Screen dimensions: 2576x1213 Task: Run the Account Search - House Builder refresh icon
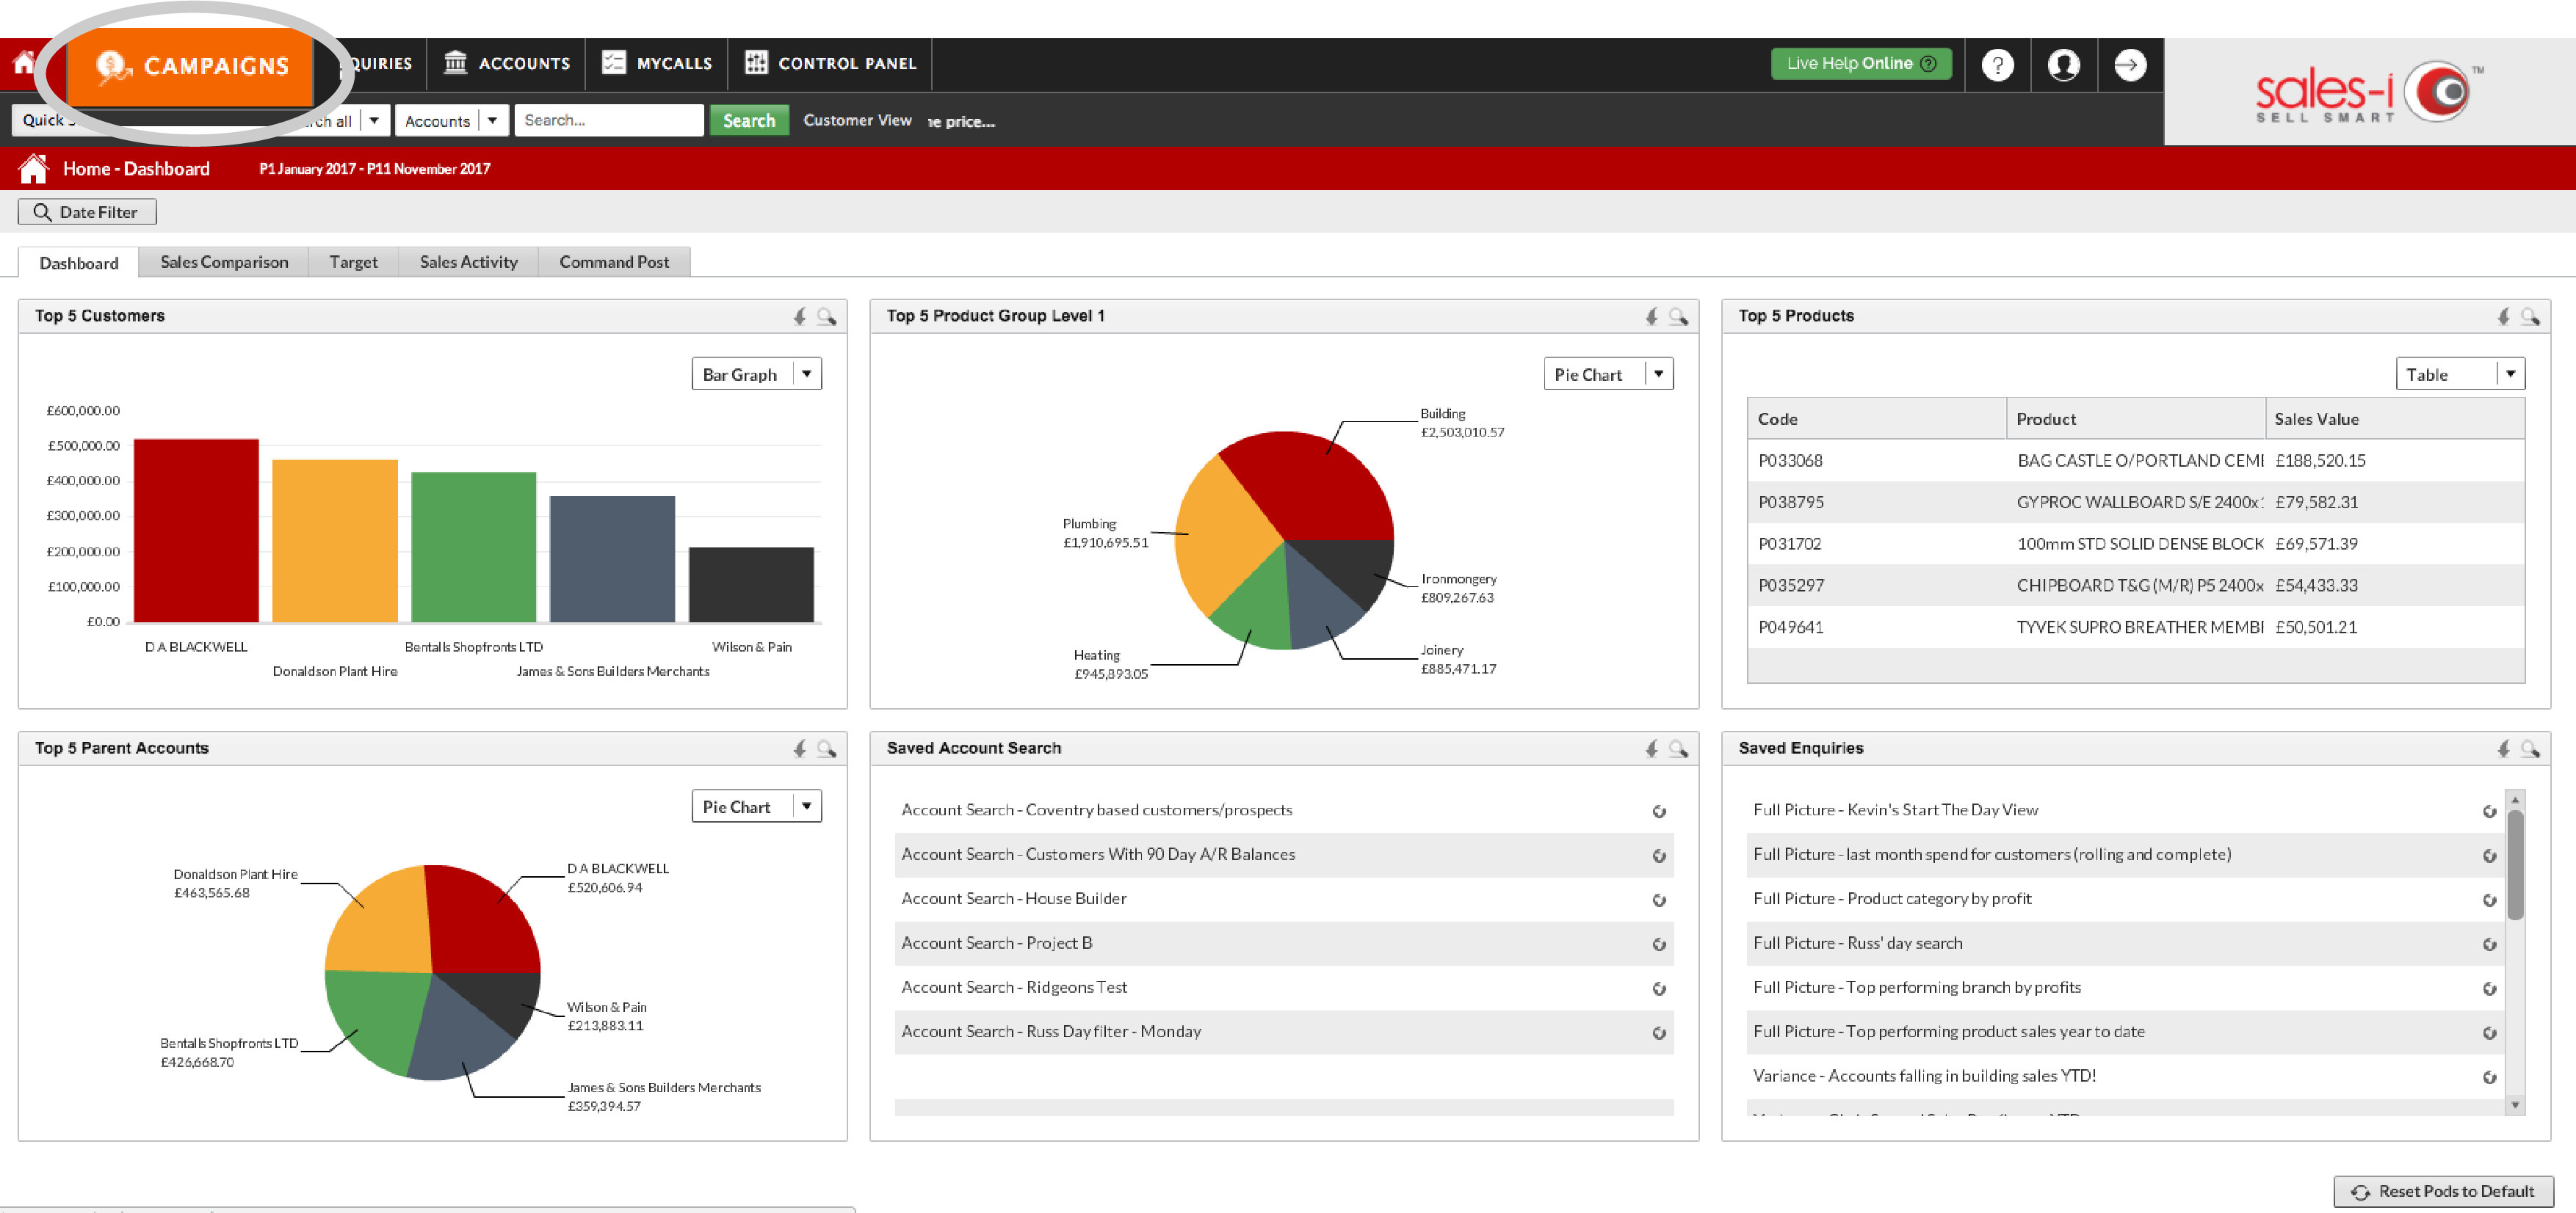coord(1659,900)
